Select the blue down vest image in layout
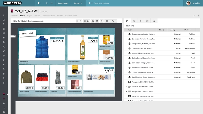 tap(42, 47)
